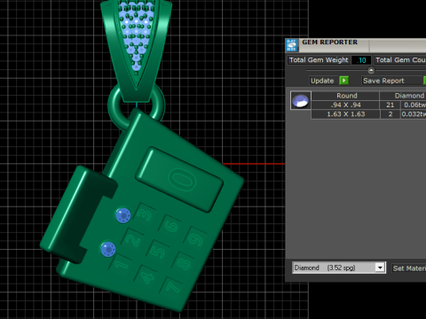
Task: Click the green arrow beside Update
Action: pyautogui.click(x=343, y=81)
